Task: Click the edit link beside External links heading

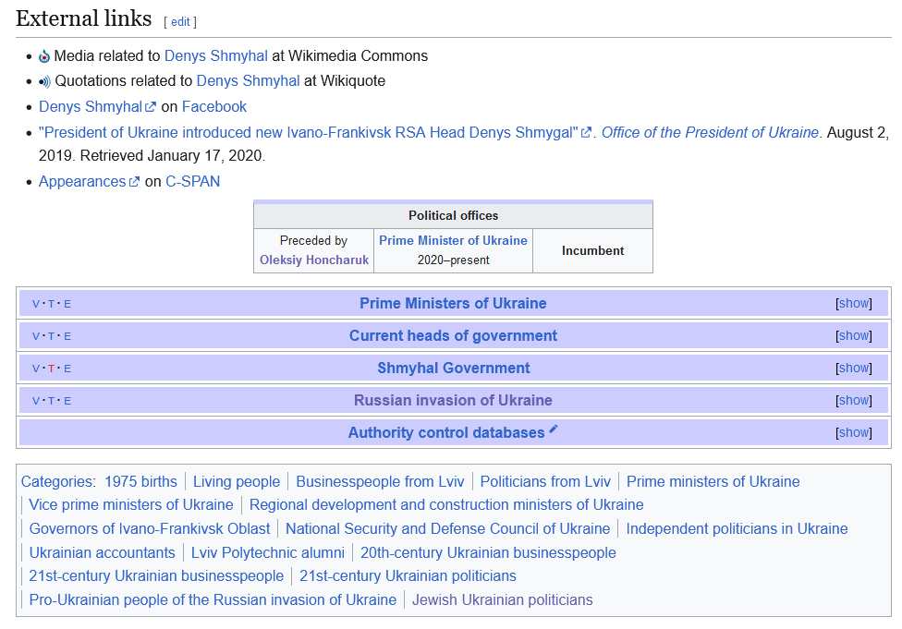Action: [x=180, y=22]
